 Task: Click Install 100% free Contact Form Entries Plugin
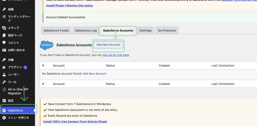tap(75, 121)
